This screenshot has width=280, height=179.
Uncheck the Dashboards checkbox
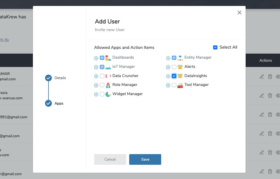[102, 57]
